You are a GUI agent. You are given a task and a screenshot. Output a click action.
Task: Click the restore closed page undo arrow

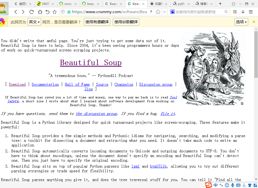pos(47,12)
